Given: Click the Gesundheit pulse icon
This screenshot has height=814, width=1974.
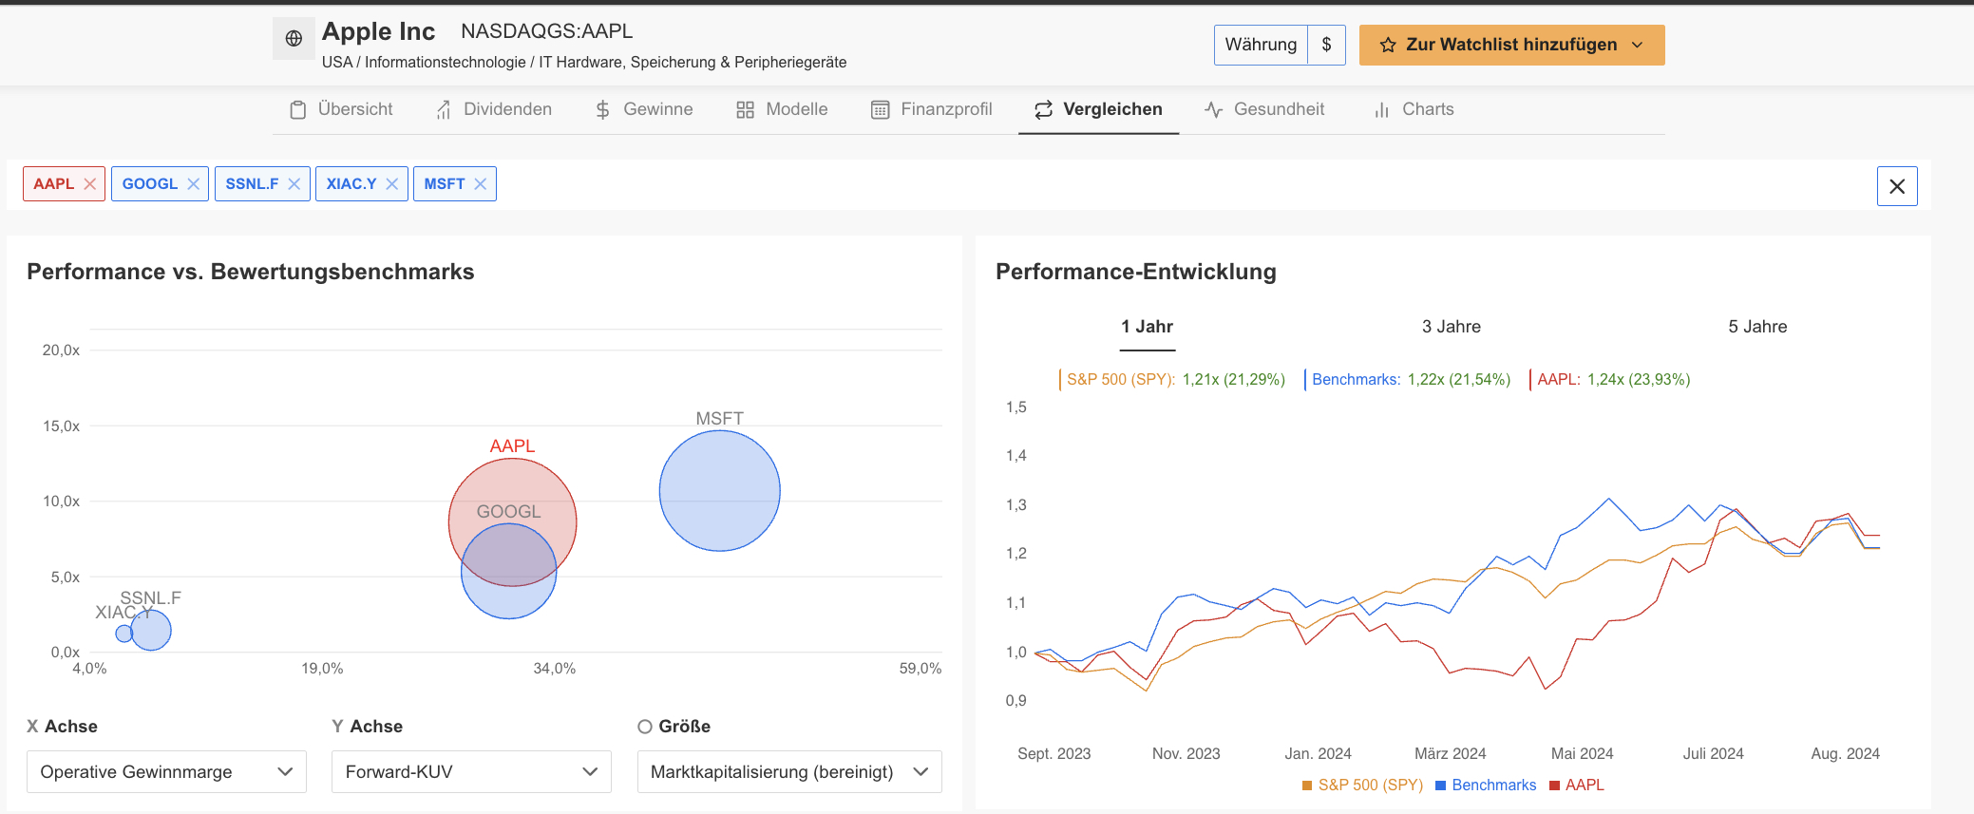Looking at the screenshot, I should (1213, 110).
